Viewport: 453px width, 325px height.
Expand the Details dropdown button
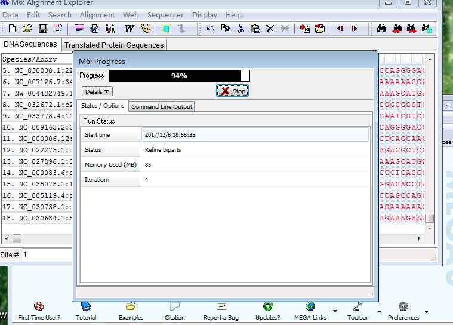(97, 91)
